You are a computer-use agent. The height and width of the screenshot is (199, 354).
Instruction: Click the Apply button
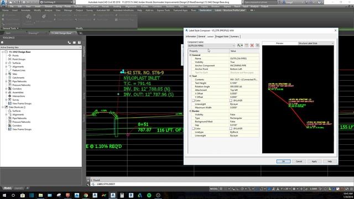tap(314, 161)
